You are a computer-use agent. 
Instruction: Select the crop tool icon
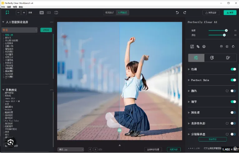tap(198, 46)
